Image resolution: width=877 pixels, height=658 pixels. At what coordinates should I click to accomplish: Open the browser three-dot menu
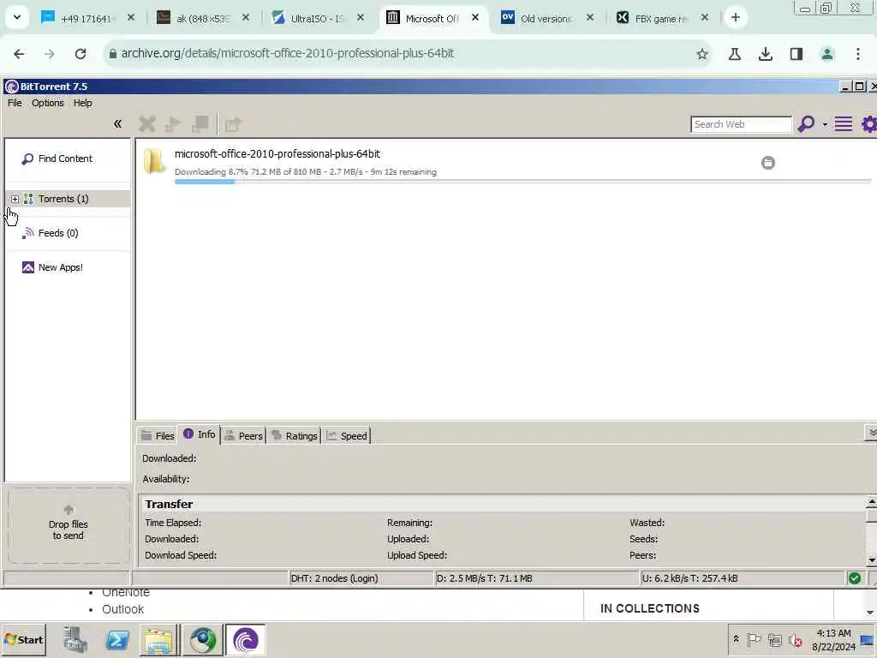pyautogui.click(x=858, y=54)
